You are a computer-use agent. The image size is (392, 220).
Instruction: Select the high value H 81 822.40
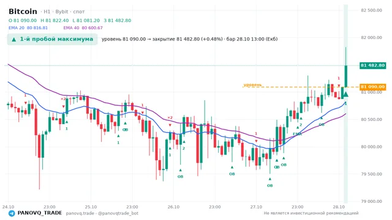click(x=55, y=20)
